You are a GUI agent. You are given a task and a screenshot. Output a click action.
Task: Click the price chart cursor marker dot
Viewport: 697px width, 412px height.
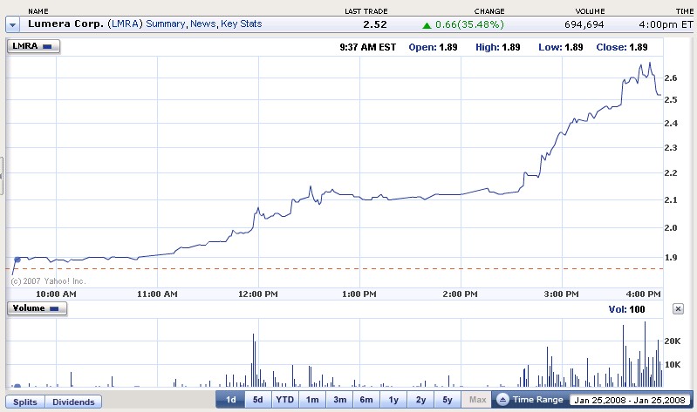[x=17, y=260]
